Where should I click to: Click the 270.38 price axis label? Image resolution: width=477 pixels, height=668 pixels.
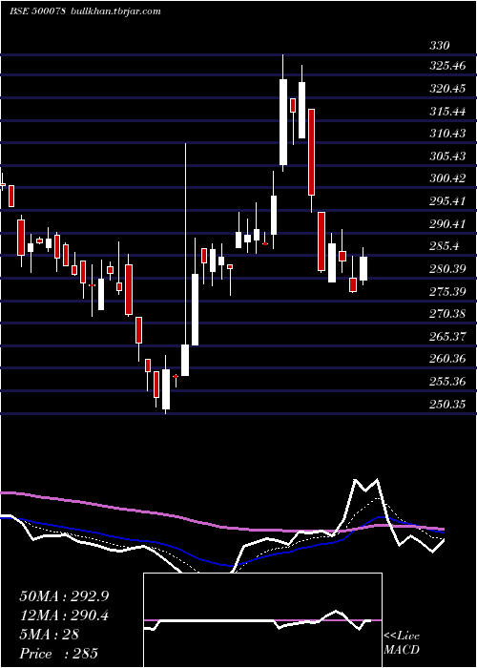click(447, 314)
